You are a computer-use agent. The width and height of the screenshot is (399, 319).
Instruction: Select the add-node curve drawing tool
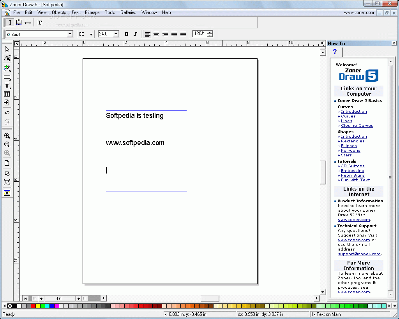[7, 68]
